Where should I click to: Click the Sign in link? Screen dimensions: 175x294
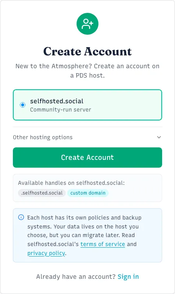[x=128, y=276]
